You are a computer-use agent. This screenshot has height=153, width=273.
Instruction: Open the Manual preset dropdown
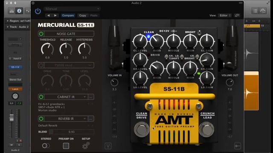coord(73,8)
